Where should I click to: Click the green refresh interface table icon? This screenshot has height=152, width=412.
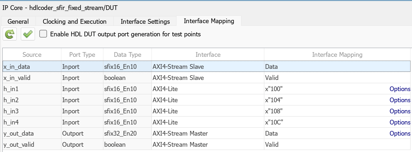10,34
